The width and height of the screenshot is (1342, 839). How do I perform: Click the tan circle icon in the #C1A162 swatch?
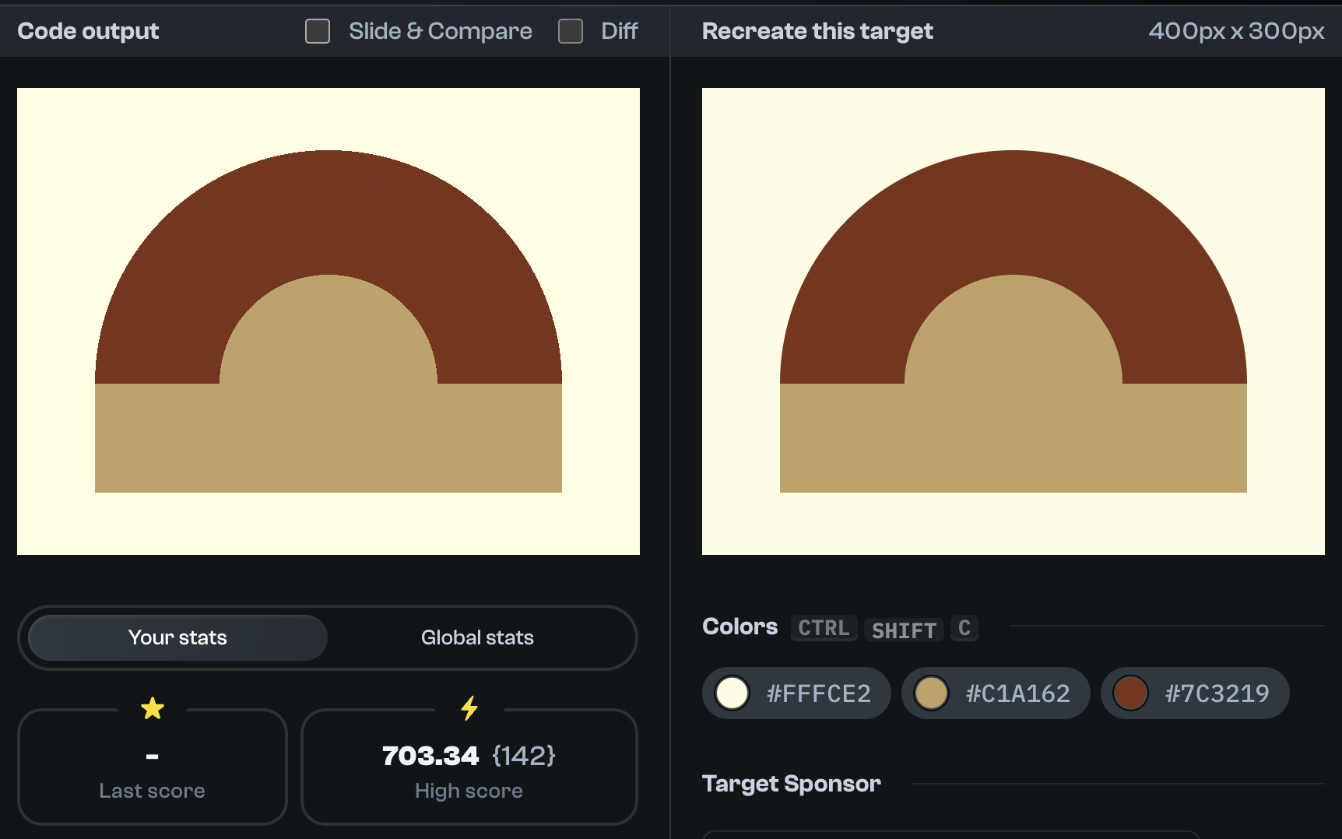click(x=931, y=693)
